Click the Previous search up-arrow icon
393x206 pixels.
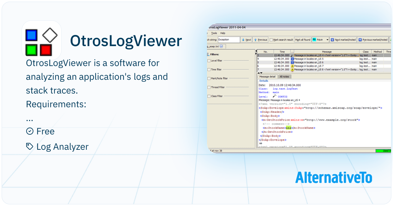[255, 40]
